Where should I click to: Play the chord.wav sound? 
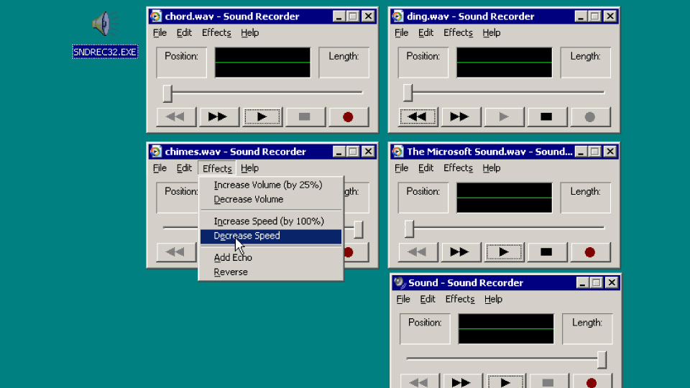point(262,117)
